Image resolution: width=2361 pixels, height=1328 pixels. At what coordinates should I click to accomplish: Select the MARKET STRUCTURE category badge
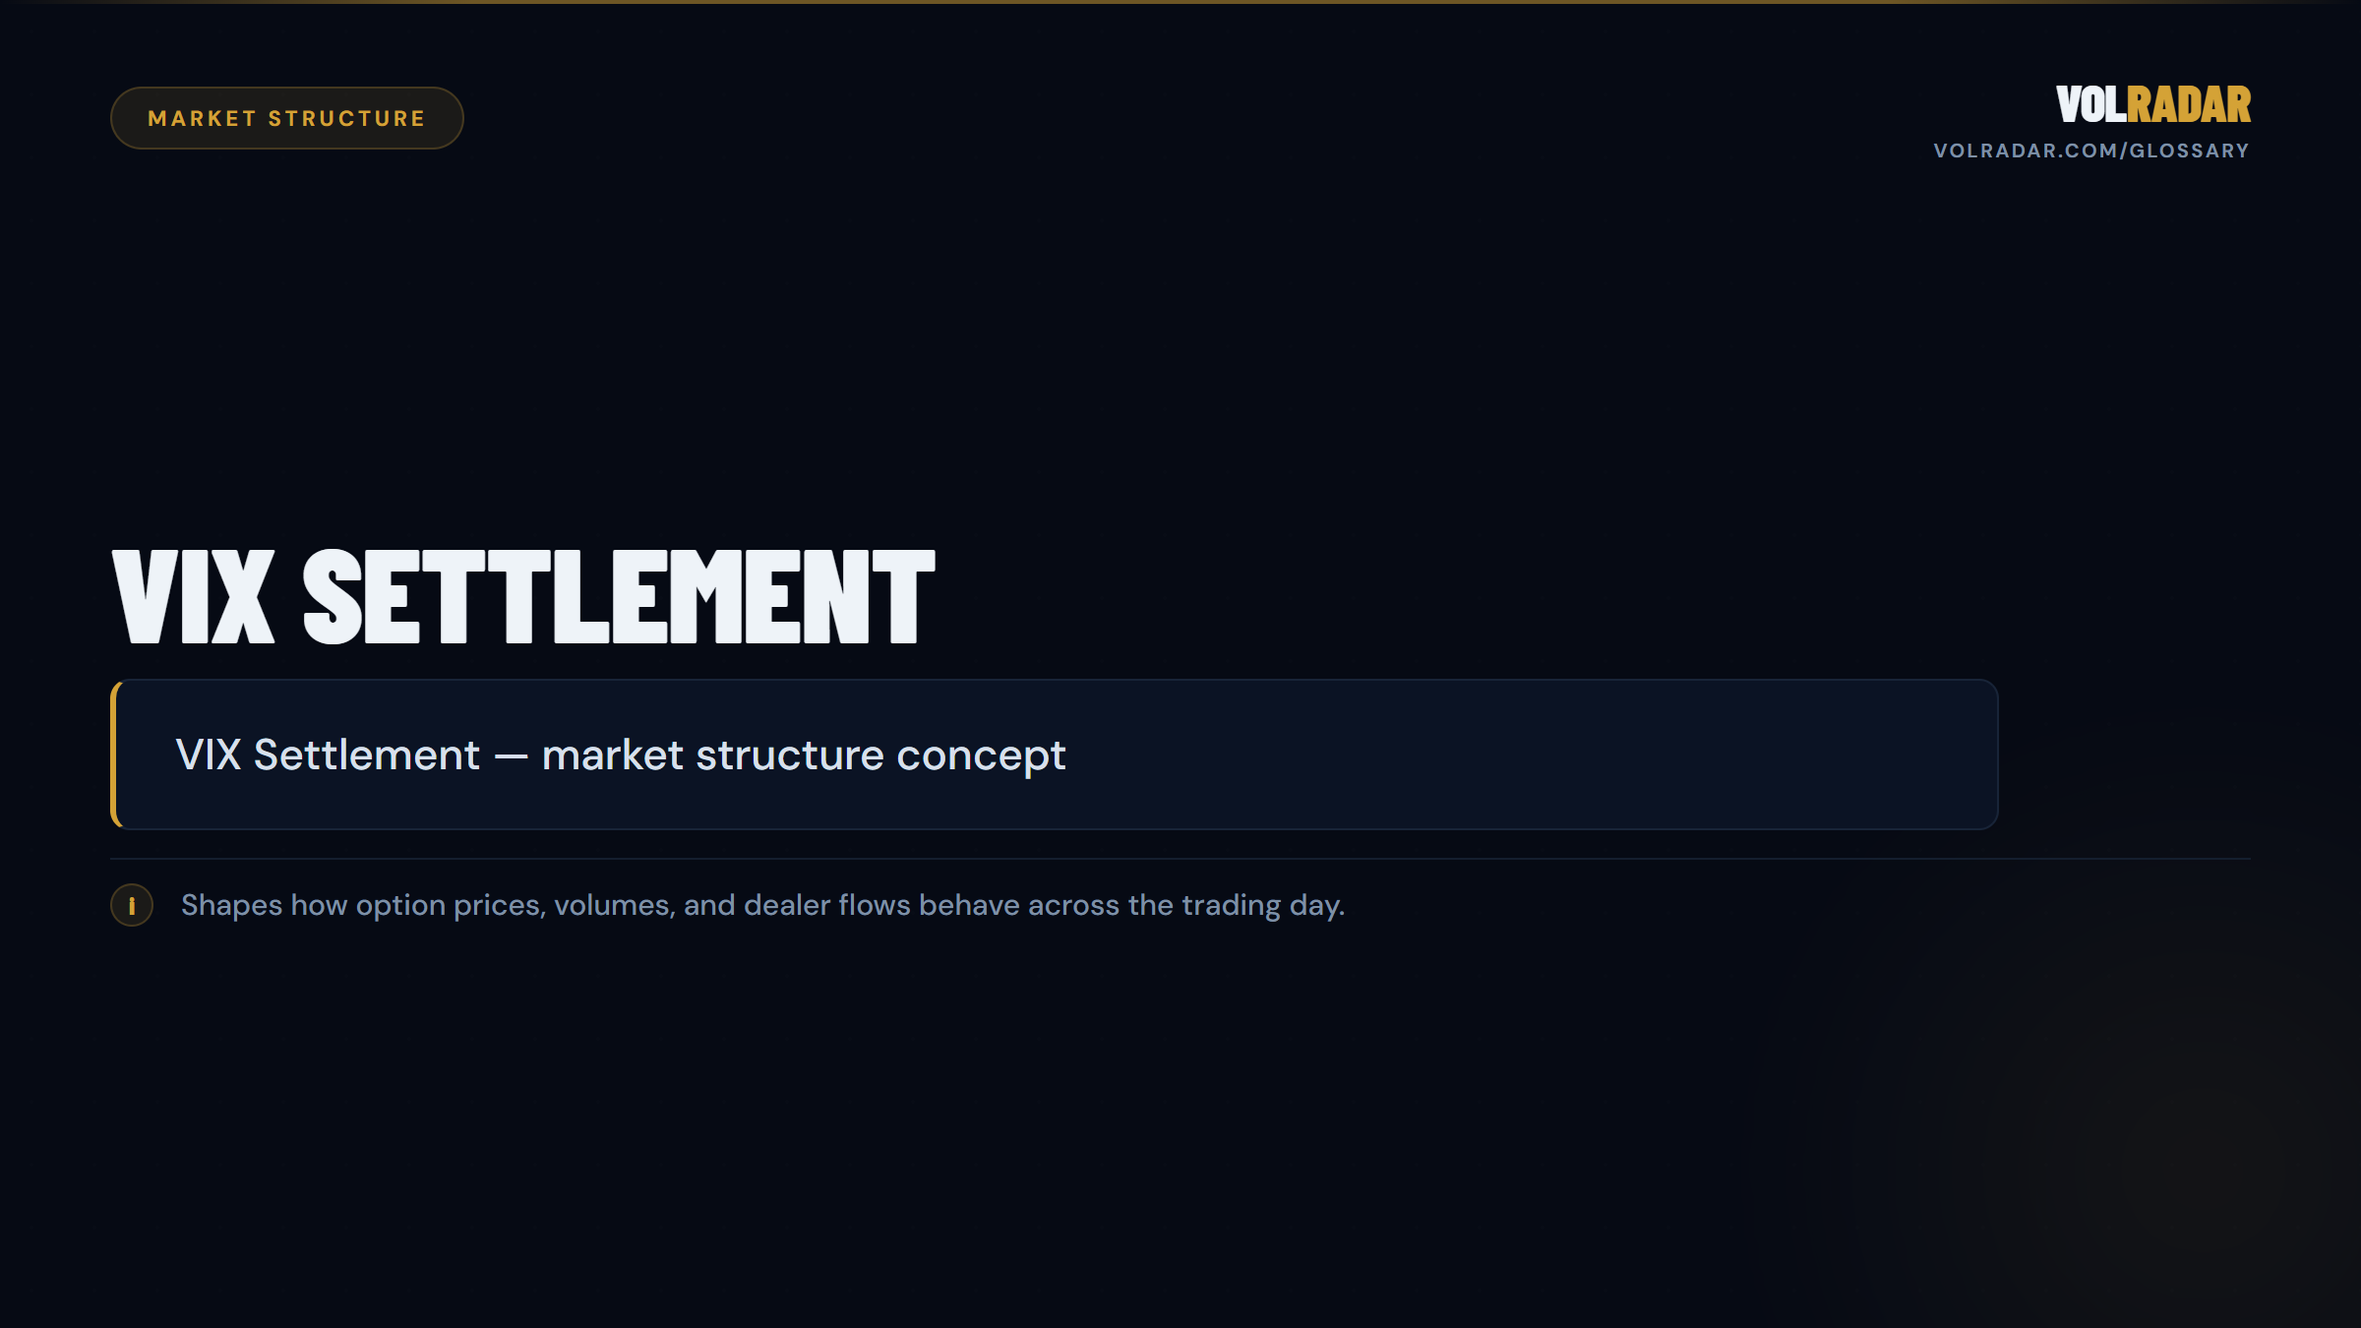[286, 118]
